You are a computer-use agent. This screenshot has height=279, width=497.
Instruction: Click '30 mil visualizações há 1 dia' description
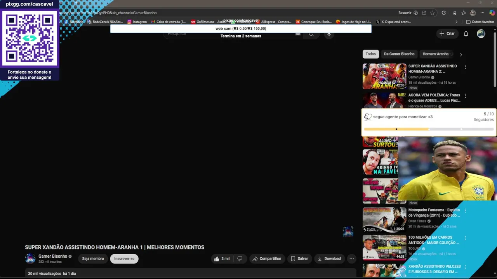click(x=52, y=274)
